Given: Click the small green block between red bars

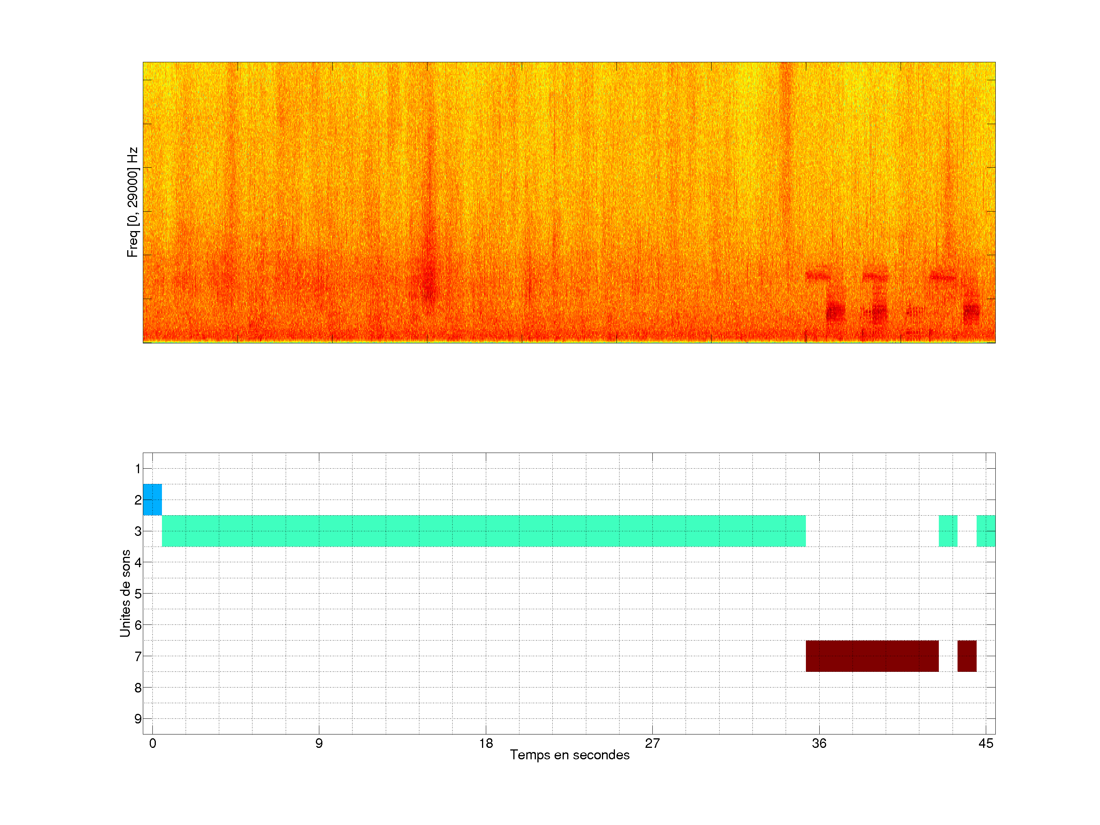Looking at the screenshot, I should click(x=948, y=531).
